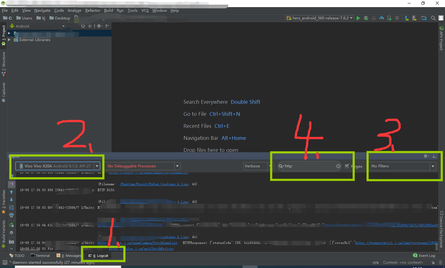Open the search history magnifier dropdown
Image resolution: width=445 pixels, height=268 pixels.
tap(281, 166)
